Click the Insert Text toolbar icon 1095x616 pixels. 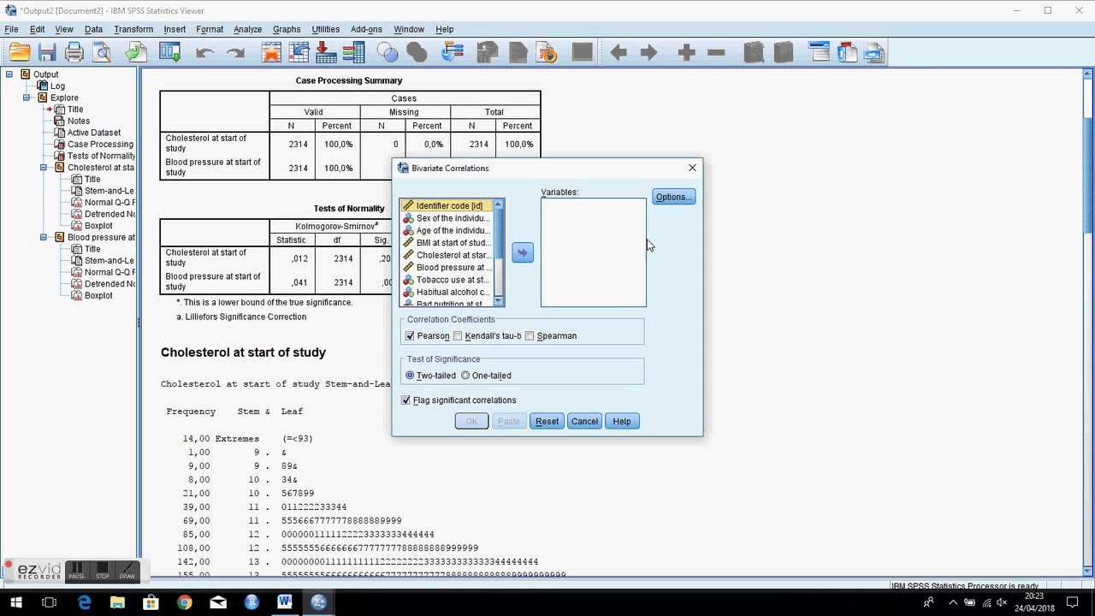pyautogui.click(x=874, y=53)
